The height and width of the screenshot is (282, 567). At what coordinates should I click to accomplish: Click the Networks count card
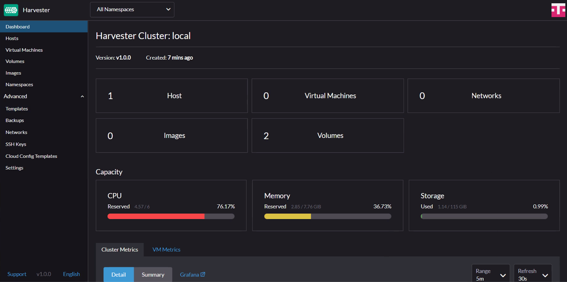coord(484,96)
